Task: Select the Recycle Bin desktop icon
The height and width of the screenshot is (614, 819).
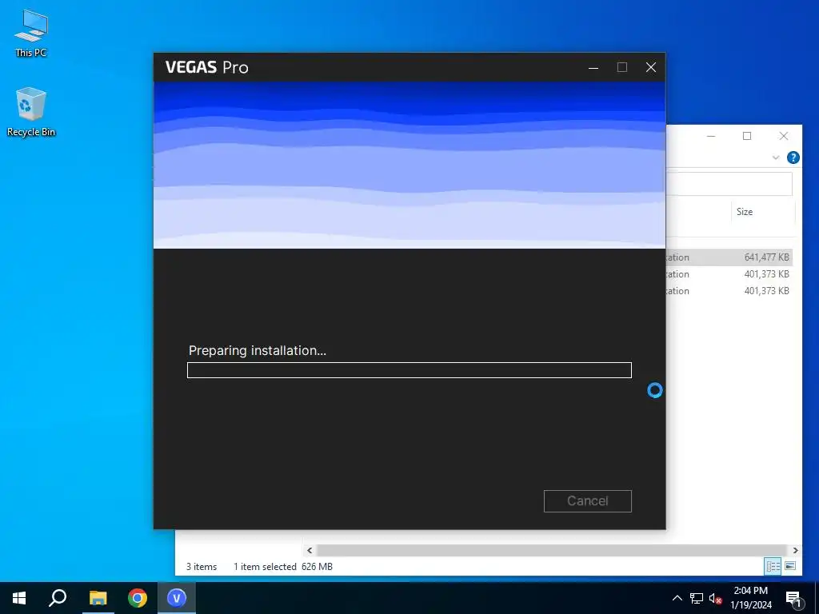Action: pyautogui.click(x=31, y=112)
